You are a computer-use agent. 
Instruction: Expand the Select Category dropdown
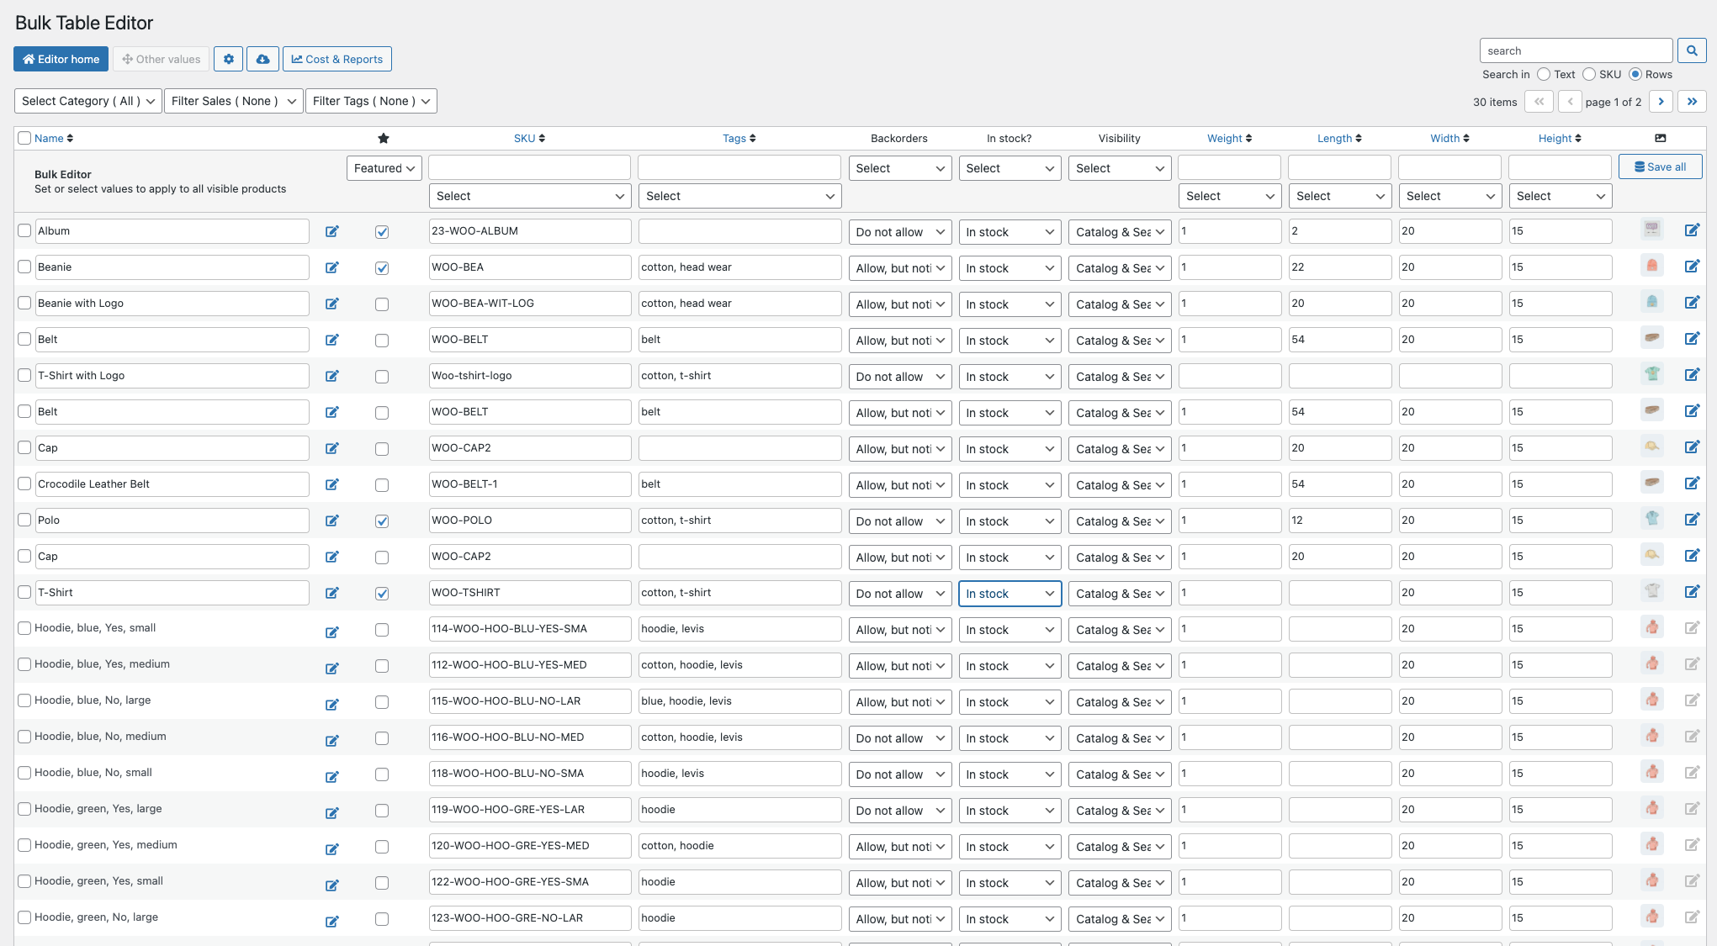pyautogui.click(x=87, y=100)
